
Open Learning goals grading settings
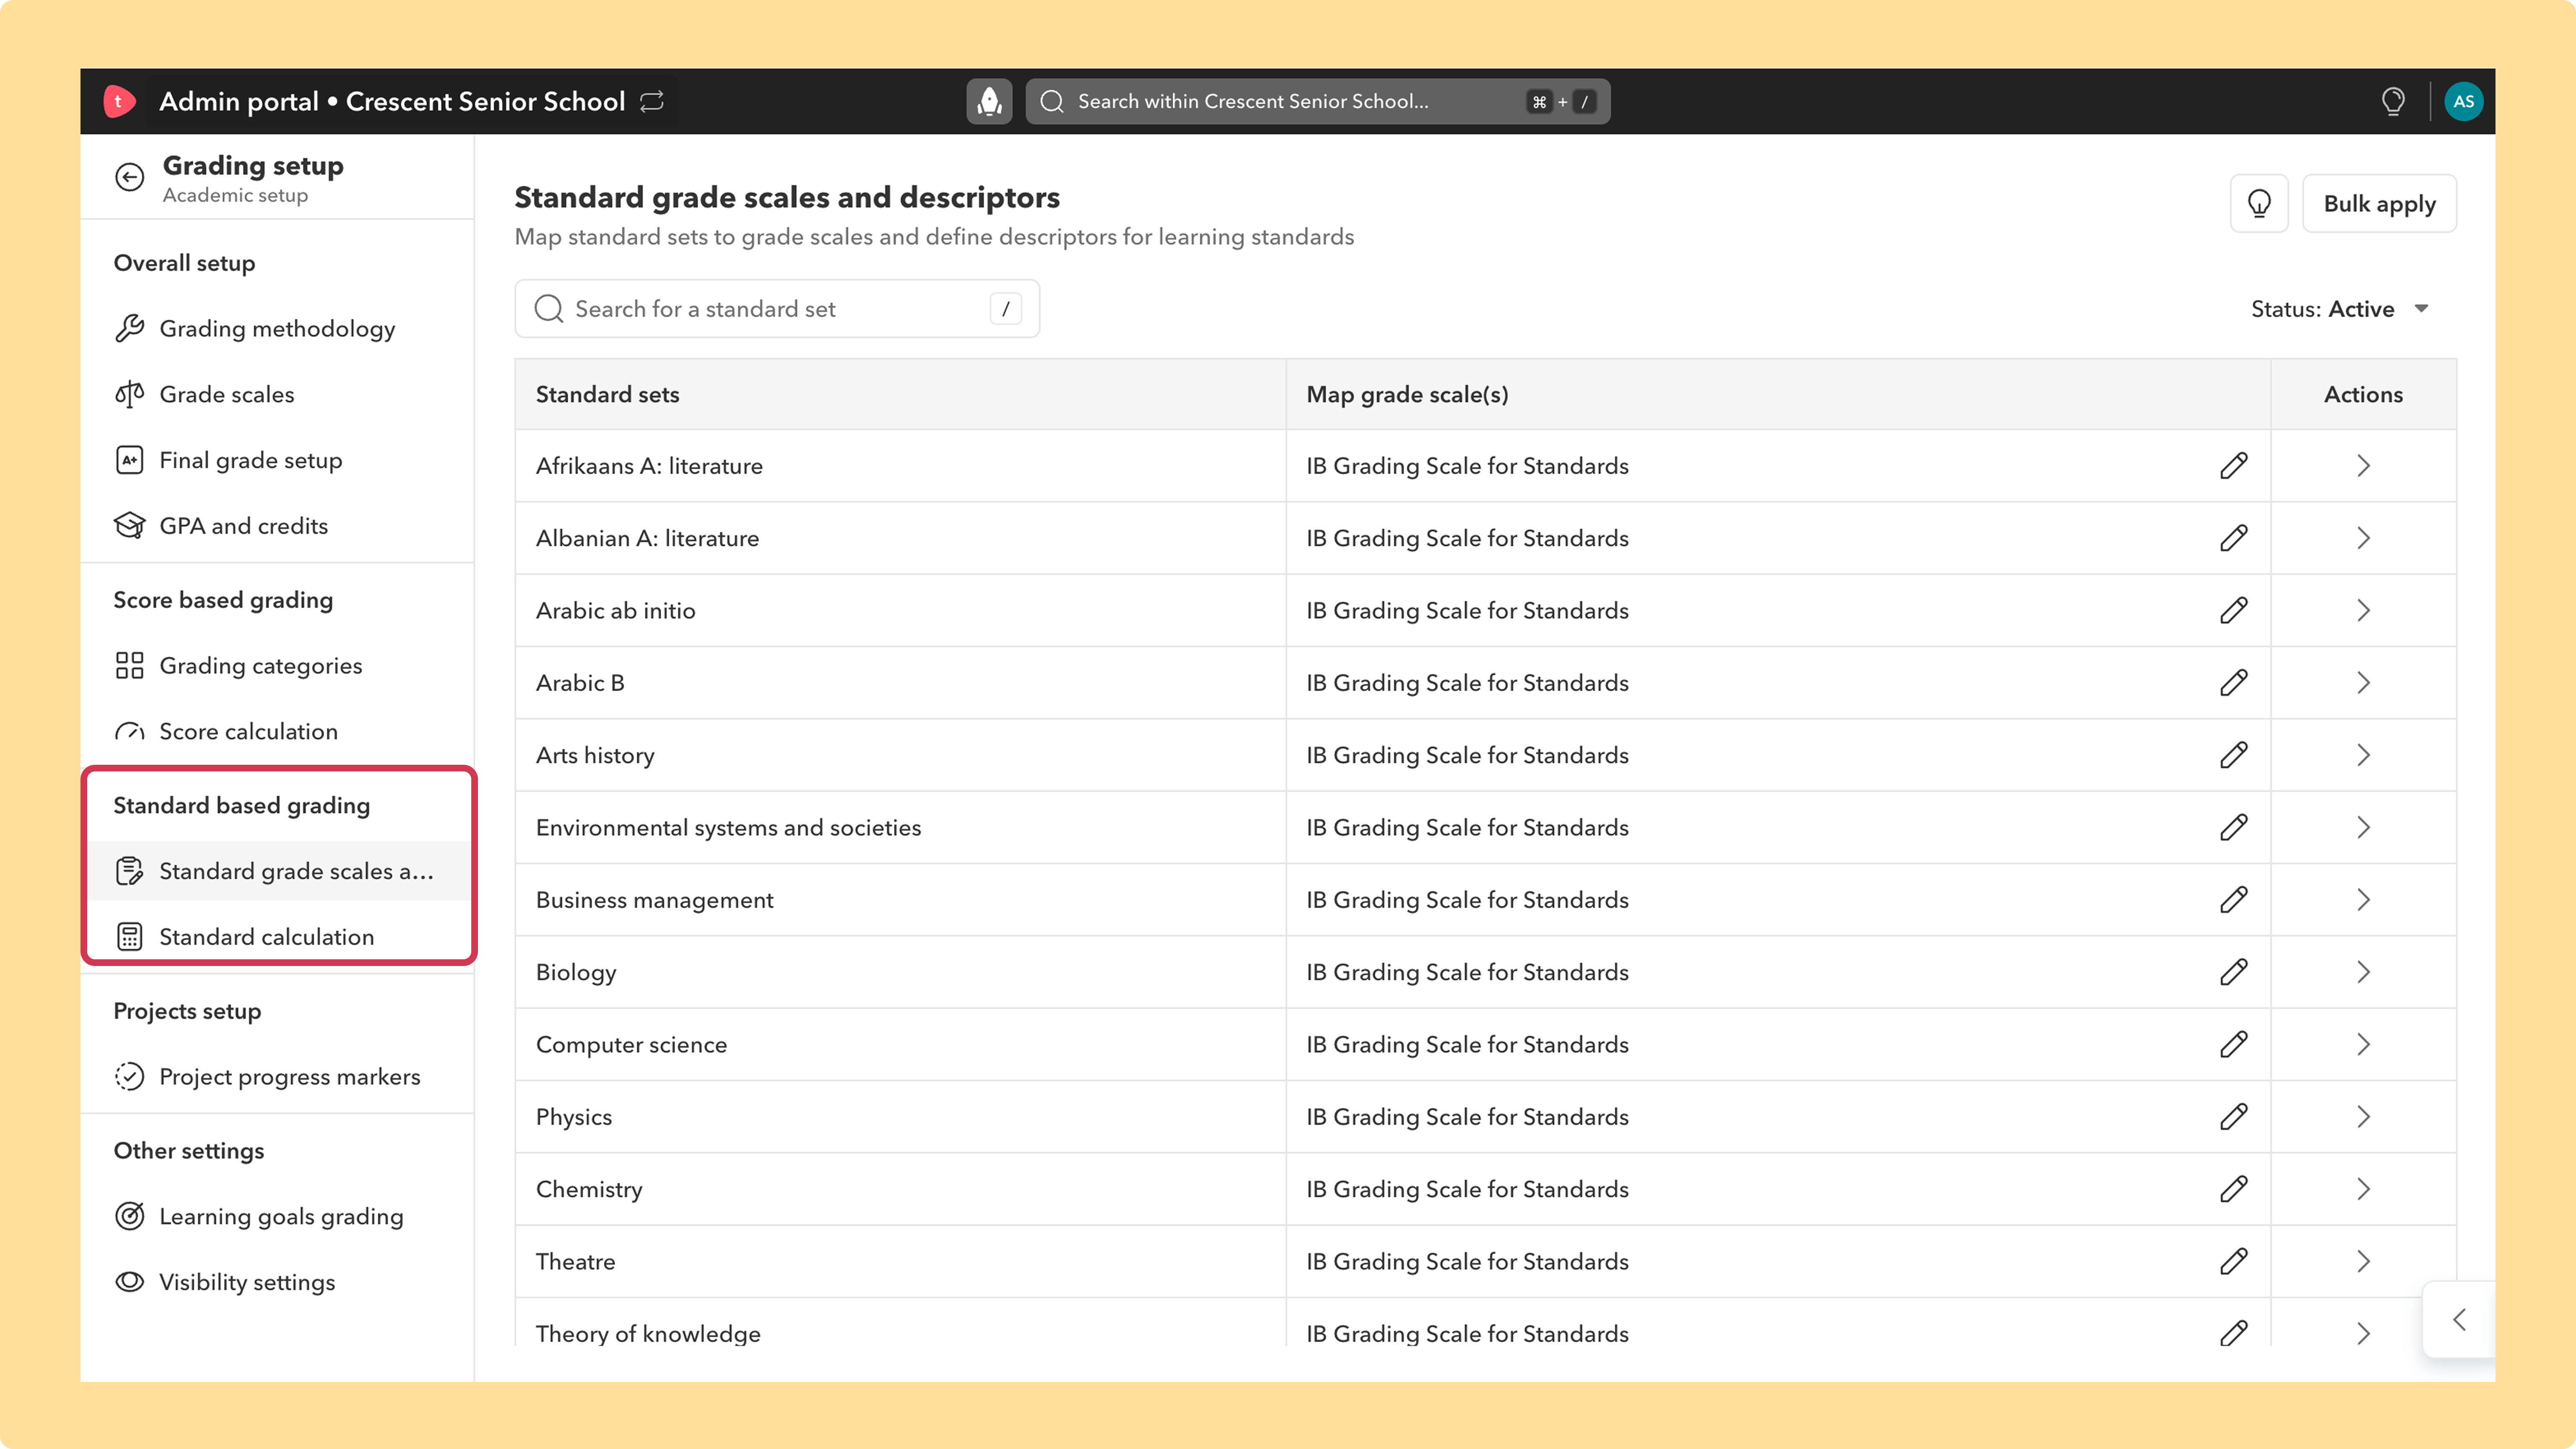(277, 1217)
